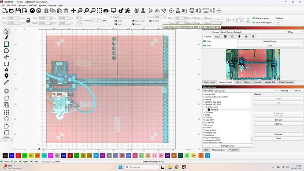This screenshot has width=304, height=171.
Task: Switch to the Console tab
Action: tap(257, 82)
